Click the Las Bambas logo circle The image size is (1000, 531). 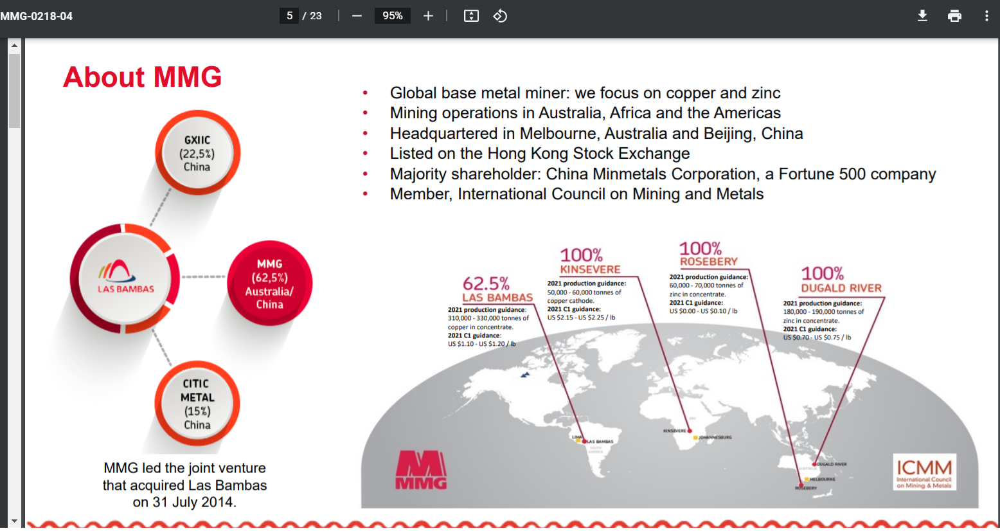(125, 278)
